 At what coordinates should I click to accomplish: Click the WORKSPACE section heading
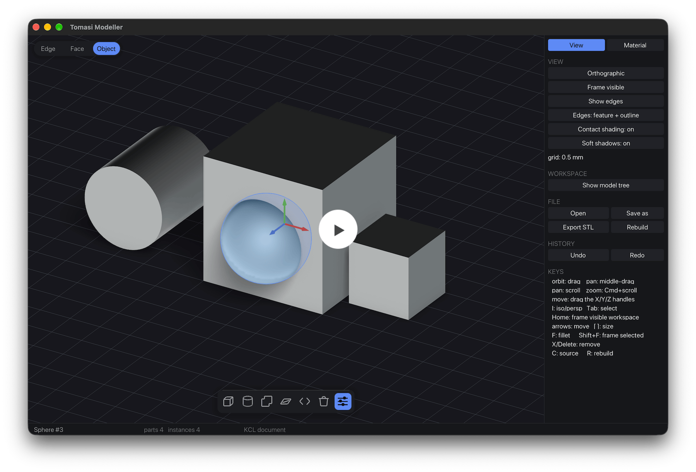(567, 174)
